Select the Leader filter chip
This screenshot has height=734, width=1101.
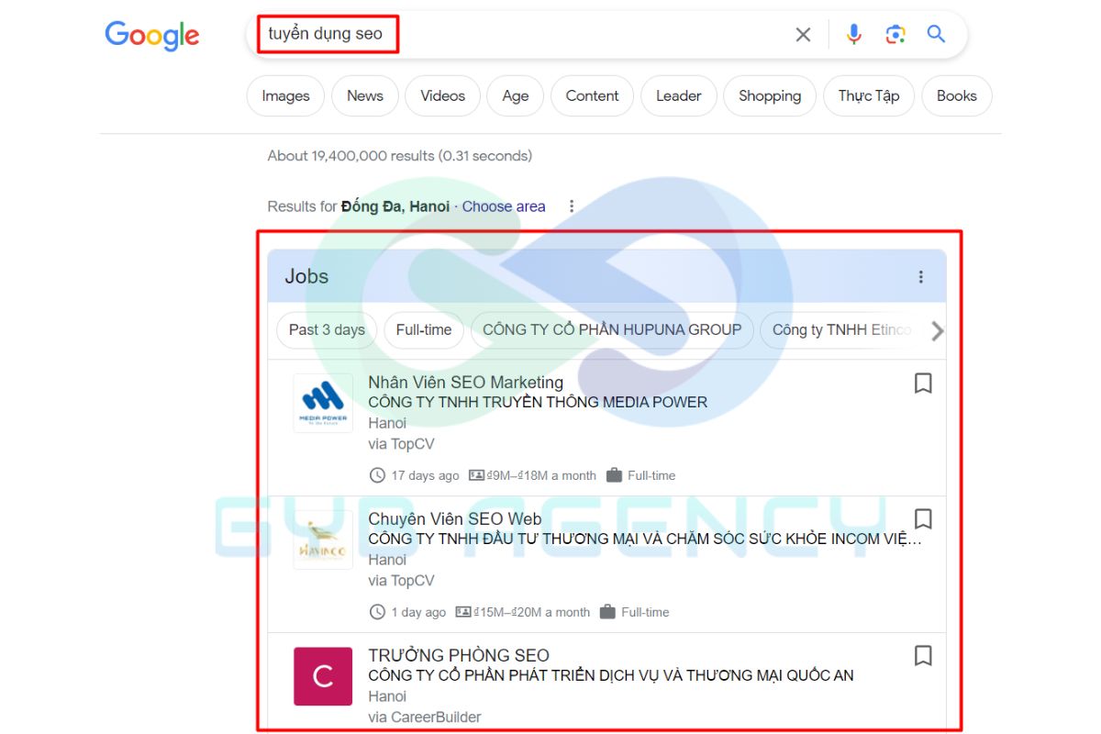click(x=679, y=95)
